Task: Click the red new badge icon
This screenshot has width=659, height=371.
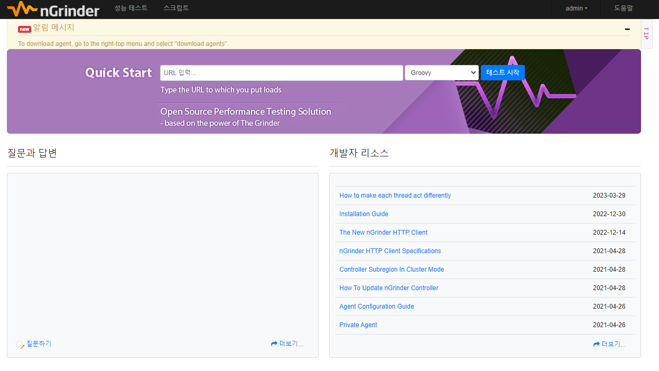Action: pyautogui.click(x=24, y=29)
